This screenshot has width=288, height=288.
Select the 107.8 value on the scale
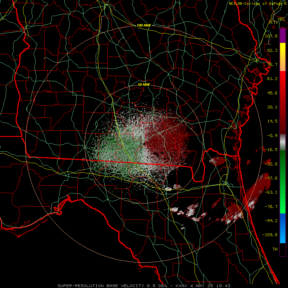point(271,36)
